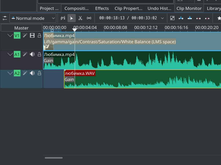Screen dimensions: 221x165
Task: Lock the A1 track
Action: [x=39, y=54]
